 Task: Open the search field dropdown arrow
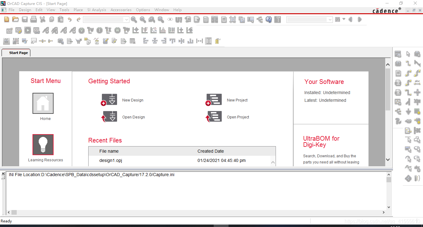click(330, 20)
